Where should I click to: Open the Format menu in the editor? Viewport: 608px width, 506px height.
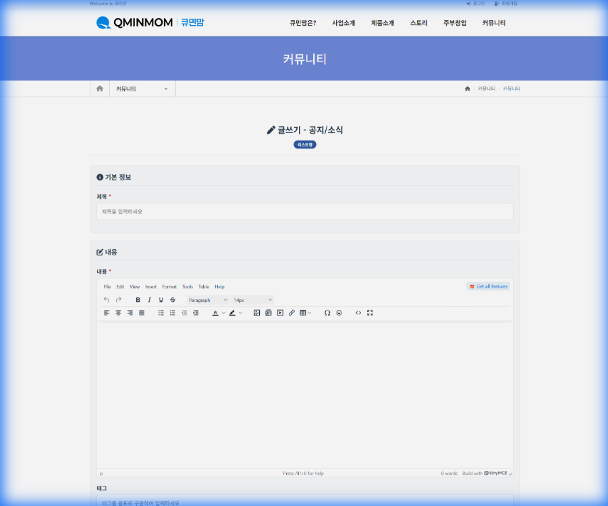pos(169,286)
